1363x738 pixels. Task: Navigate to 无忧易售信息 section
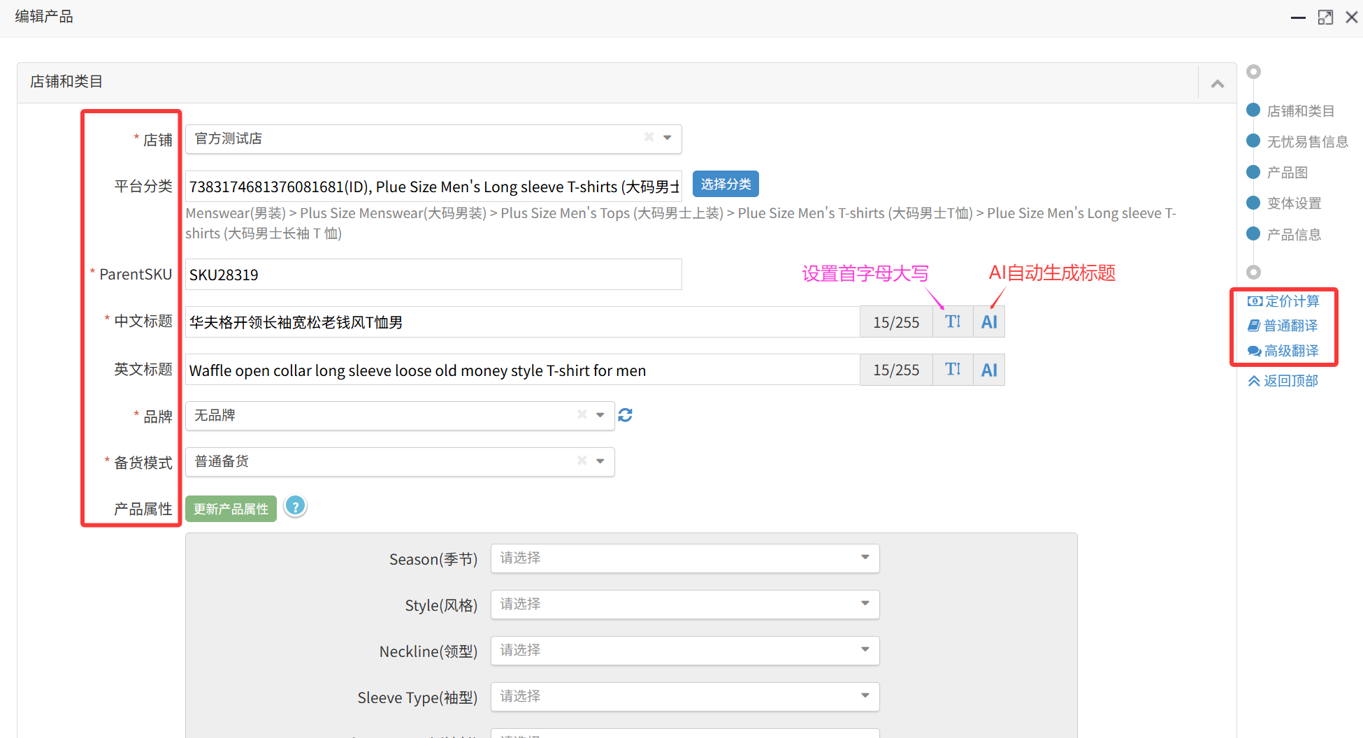tap(1307, 142)
